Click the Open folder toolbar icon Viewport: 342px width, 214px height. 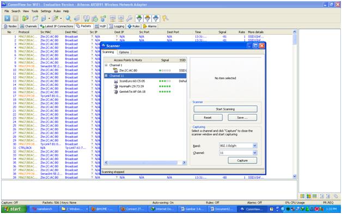pos(35,18)
